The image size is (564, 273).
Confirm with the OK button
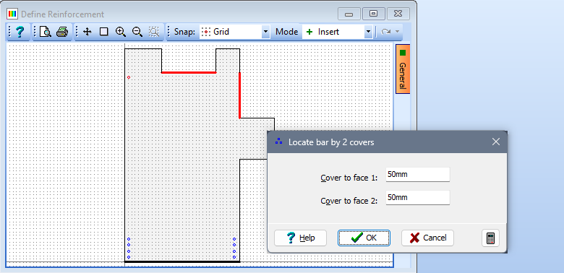[364, 238]
